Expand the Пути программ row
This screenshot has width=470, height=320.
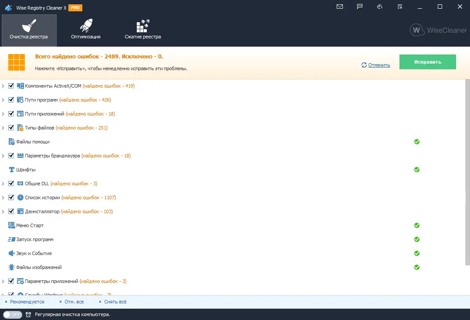[3, 100]
